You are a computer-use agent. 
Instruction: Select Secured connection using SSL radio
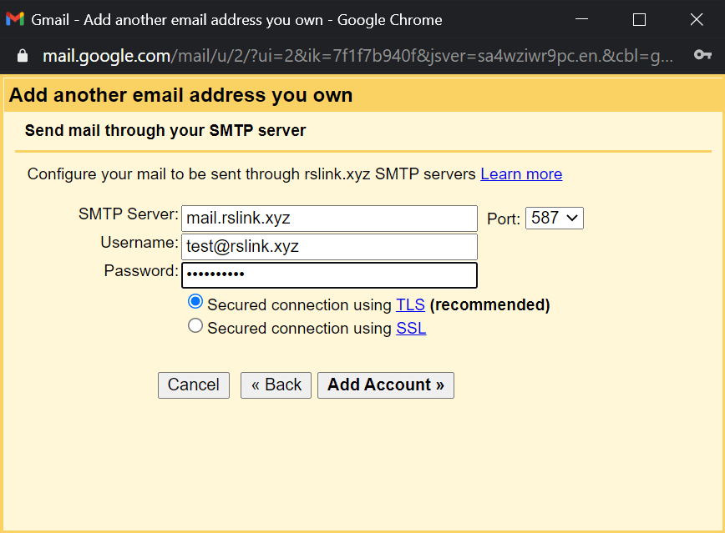tap(195, 325)
